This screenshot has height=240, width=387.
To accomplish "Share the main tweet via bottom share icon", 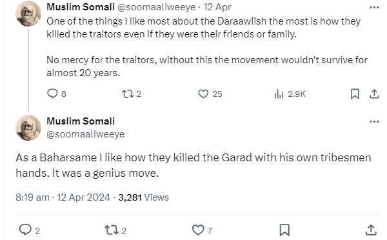I will pos(371,230).
